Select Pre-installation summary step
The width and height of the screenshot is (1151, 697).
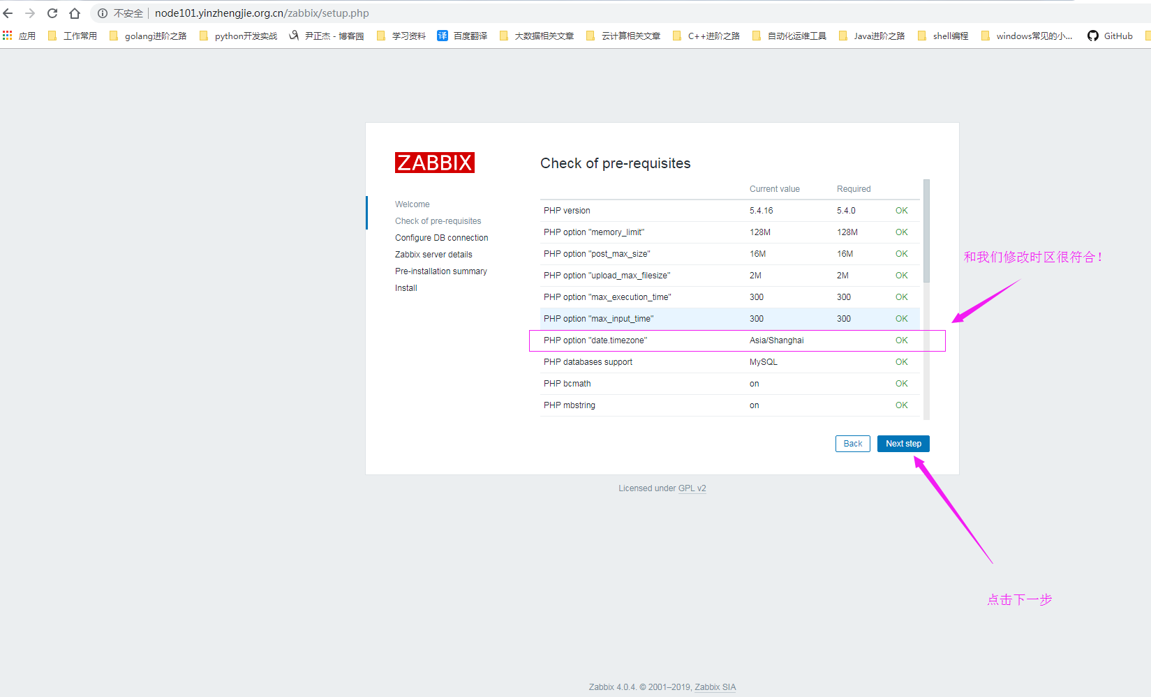[441, 271]
